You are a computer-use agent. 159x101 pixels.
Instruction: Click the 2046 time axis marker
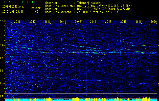[x=93, y=22]
